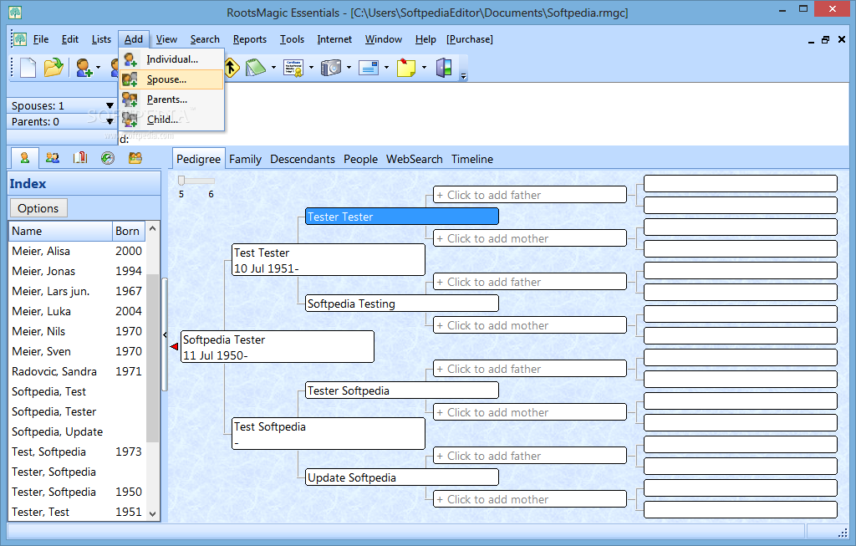Click to add father of Tester Tester
856x546 pixels.
click(530, 195)
